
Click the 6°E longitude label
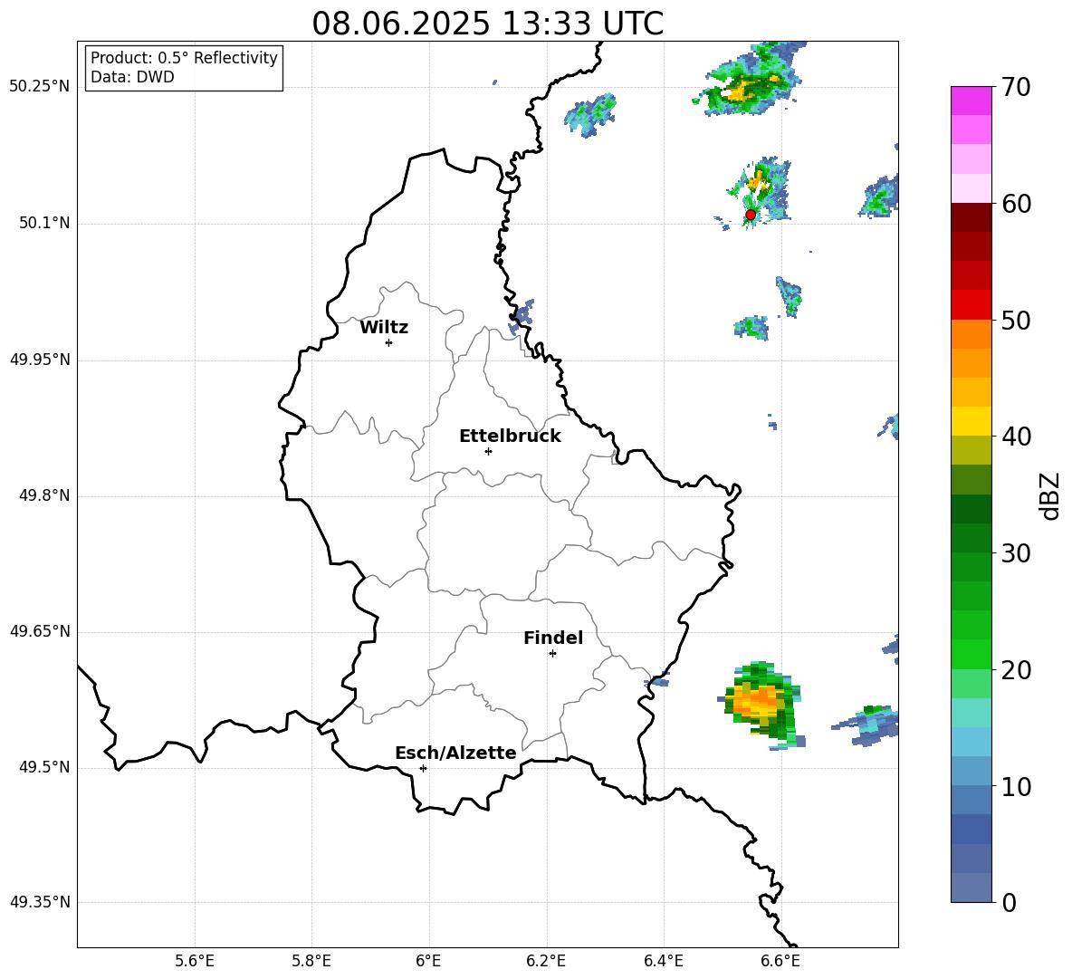click(x=428, y=961)
